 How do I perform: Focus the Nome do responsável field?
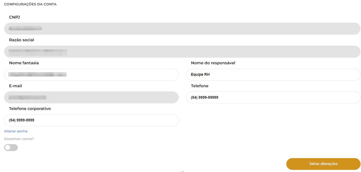tap(273, 74)
